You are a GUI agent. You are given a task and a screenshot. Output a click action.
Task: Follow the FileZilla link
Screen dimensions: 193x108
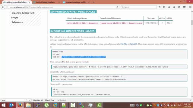tap(124, 44)
